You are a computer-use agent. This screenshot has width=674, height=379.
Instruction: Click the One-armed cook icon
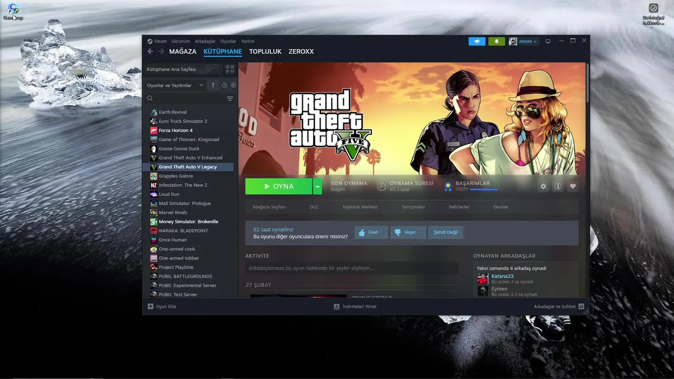(x=154, y=249)
